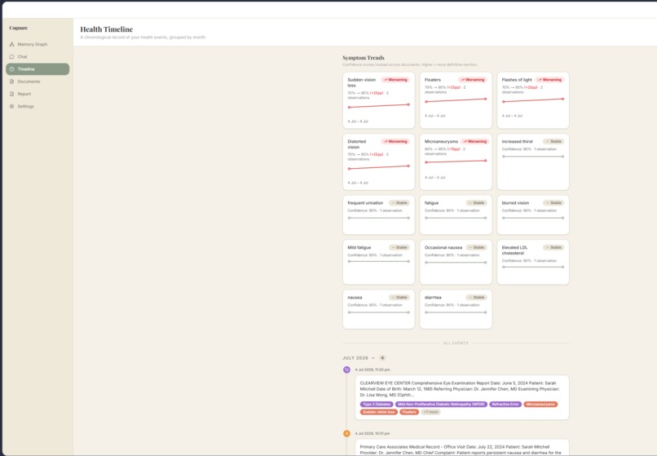Click the orange Floaters tag in the event
Image resolution: width=657 pixels, height=456 pixels.
click(x=409, y=412)
